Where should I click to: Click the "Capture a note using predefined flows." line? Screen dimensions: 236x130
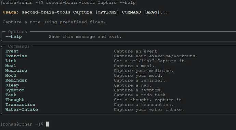coord(54,22)
